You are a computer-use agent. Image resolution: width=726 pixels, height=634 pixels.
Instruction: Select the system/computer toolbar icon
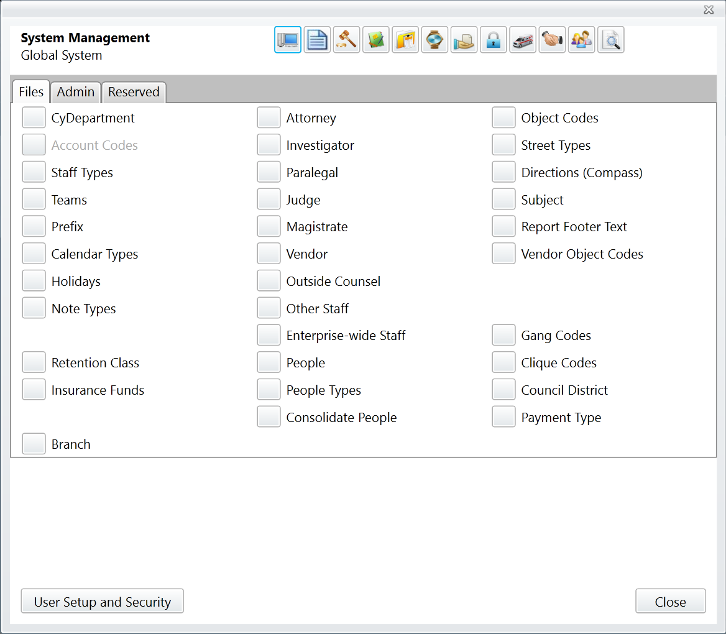click(288, 39)
